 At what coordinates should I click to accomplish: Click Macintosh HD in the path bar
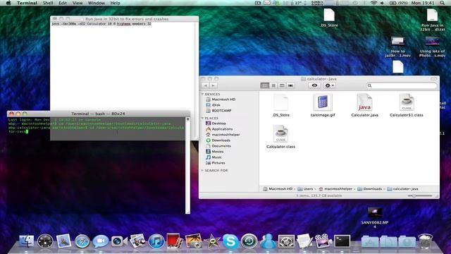278,189
